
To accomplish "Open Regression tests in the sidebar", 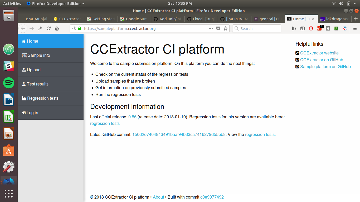I will click(51, 98).
